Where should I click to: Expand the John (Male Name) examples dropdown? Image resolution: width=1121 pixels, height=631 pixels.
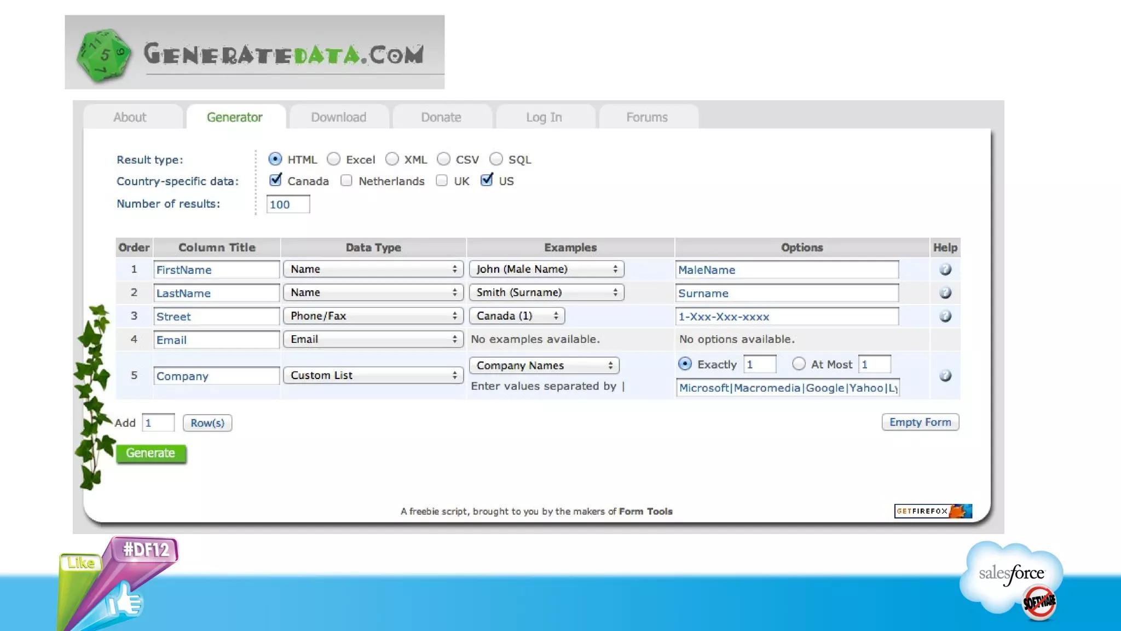click(546, 269)
